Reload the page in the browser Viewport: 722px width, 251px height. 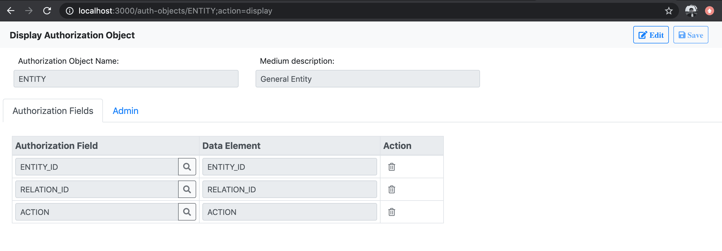click(x=47, y=11)
